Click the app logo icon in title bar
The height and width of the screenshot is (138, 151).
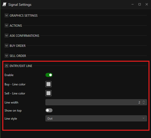[4, 5]
